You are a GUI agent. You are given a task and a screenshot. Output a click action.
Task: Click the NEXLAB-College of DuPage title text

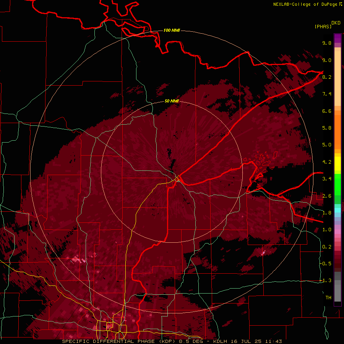click(x=305, y=4)
